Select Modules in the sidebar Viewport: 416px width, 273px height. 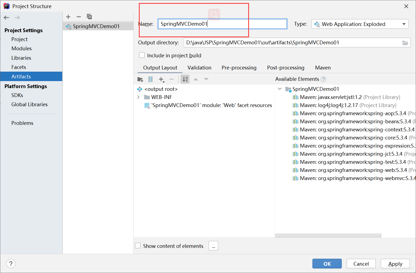(22, 48)
